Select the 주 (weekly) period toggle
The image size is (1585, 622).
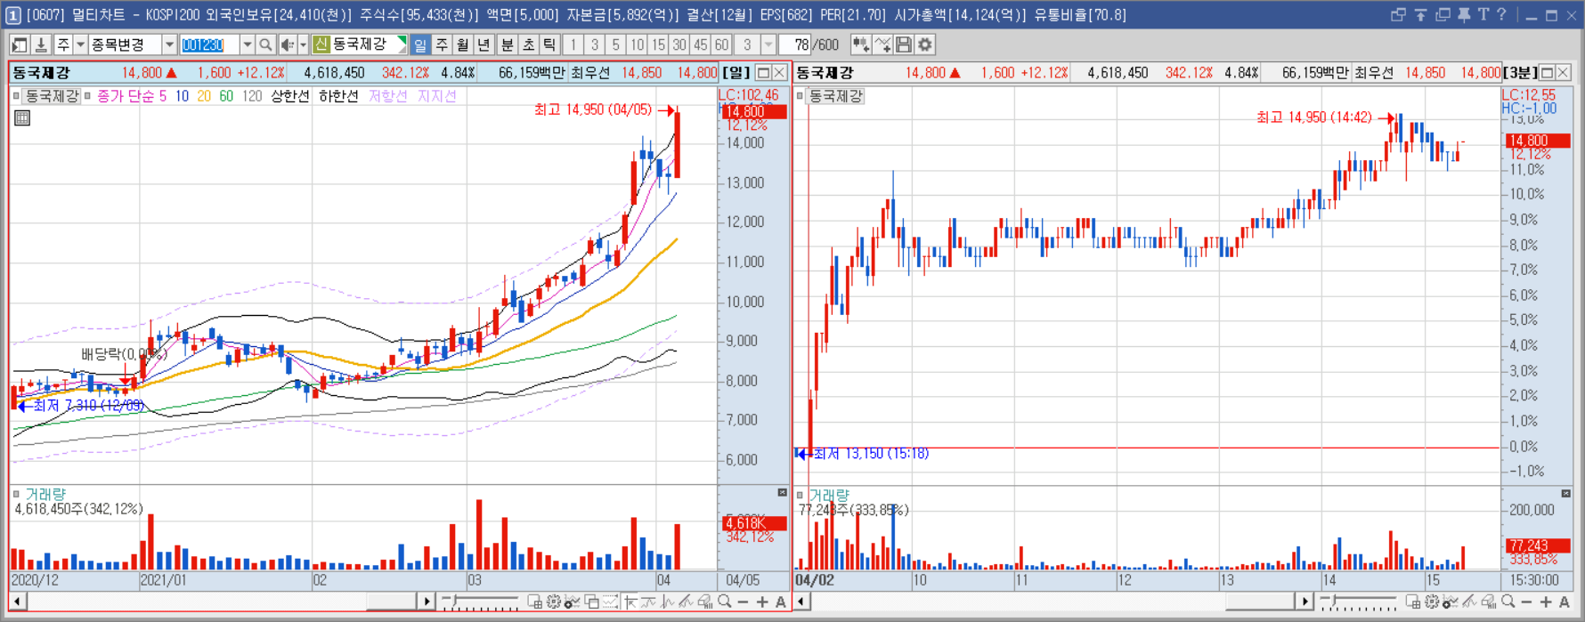pyautogui.click(x=442, y=44)
